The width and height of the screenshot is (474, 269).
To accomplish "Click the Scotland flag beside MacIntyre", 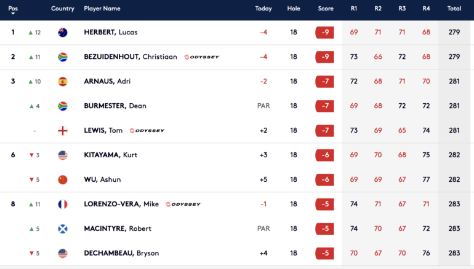I will pos(63,229).
